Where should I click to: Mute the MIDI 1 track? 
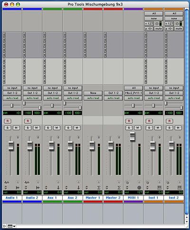138,128
